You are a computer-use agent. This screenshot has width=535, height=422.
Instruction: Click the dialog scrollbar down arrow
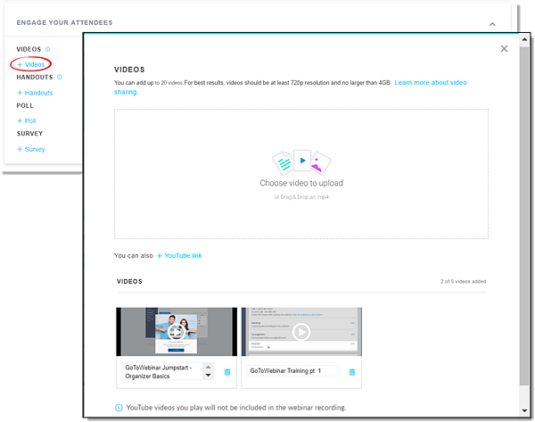click(524, 410)
